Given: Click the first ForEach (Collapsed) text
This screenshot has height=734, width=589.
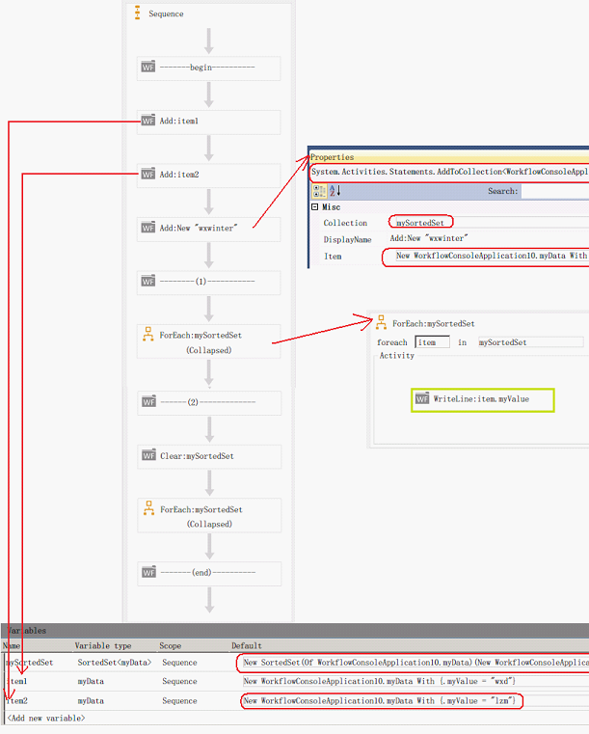Looking at the screenshot, I should click(208, 350).
